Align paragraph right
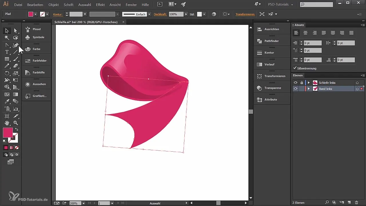The width and height of the screenshot is (366, 206). (315, 33)
